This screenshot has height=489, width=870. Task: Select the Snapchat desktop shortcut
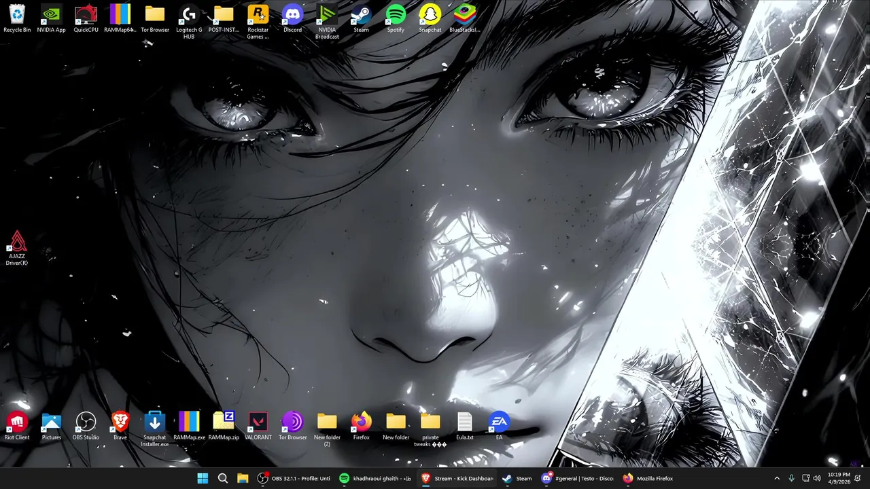click(430, 19)
